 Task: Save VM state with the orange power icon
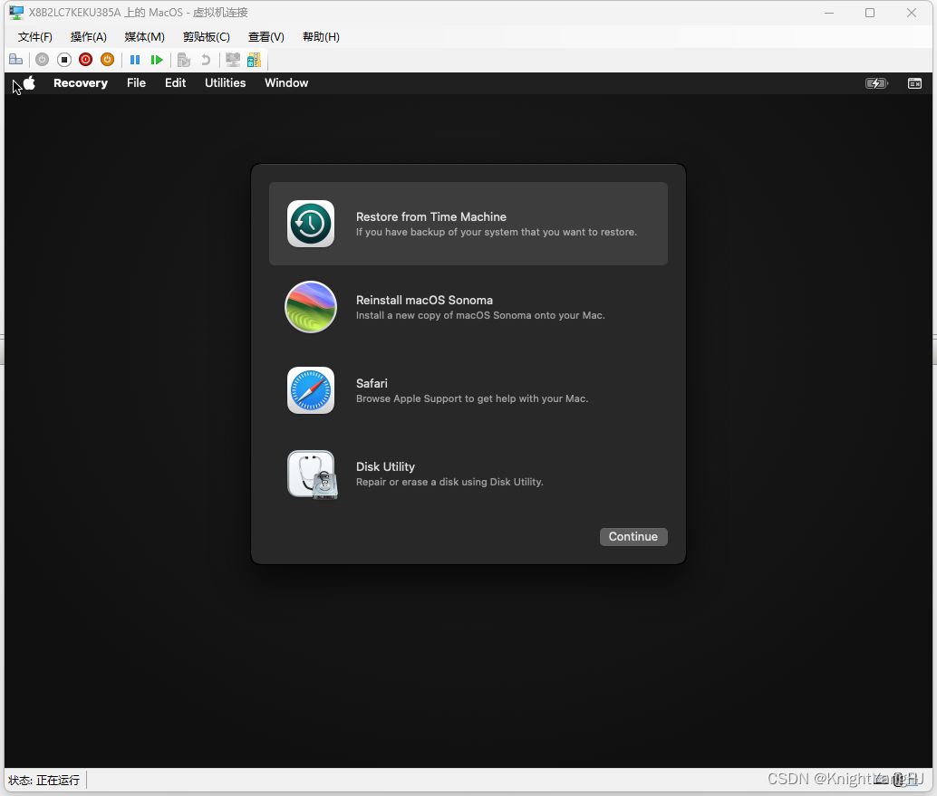pyautogui.click(x=108, y=60)
